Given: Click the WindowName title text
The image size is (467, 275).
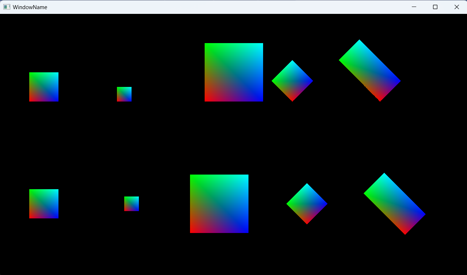Looking at the screenshot, I should pos(30,7).
